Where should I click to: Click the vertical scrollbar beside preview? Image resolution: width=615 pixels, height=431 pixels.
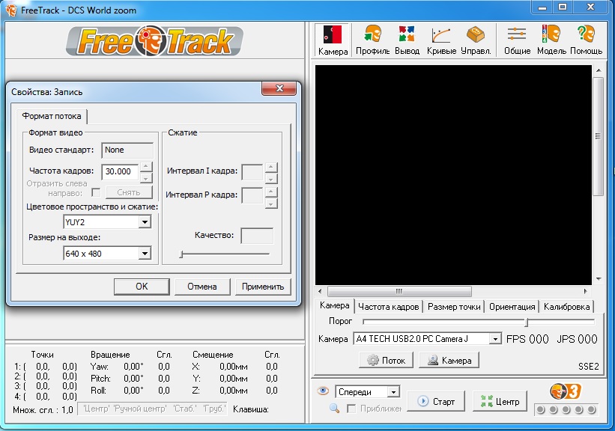click(598, 136)
